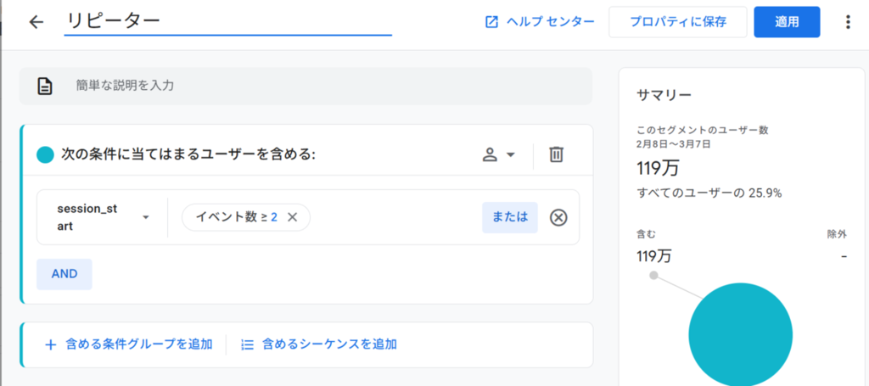Viewport: 869px width, 386px height.
Task: Click the 2月8日〜3月7日 date range text
Action: pyautogui.click(x=674, y=144)
